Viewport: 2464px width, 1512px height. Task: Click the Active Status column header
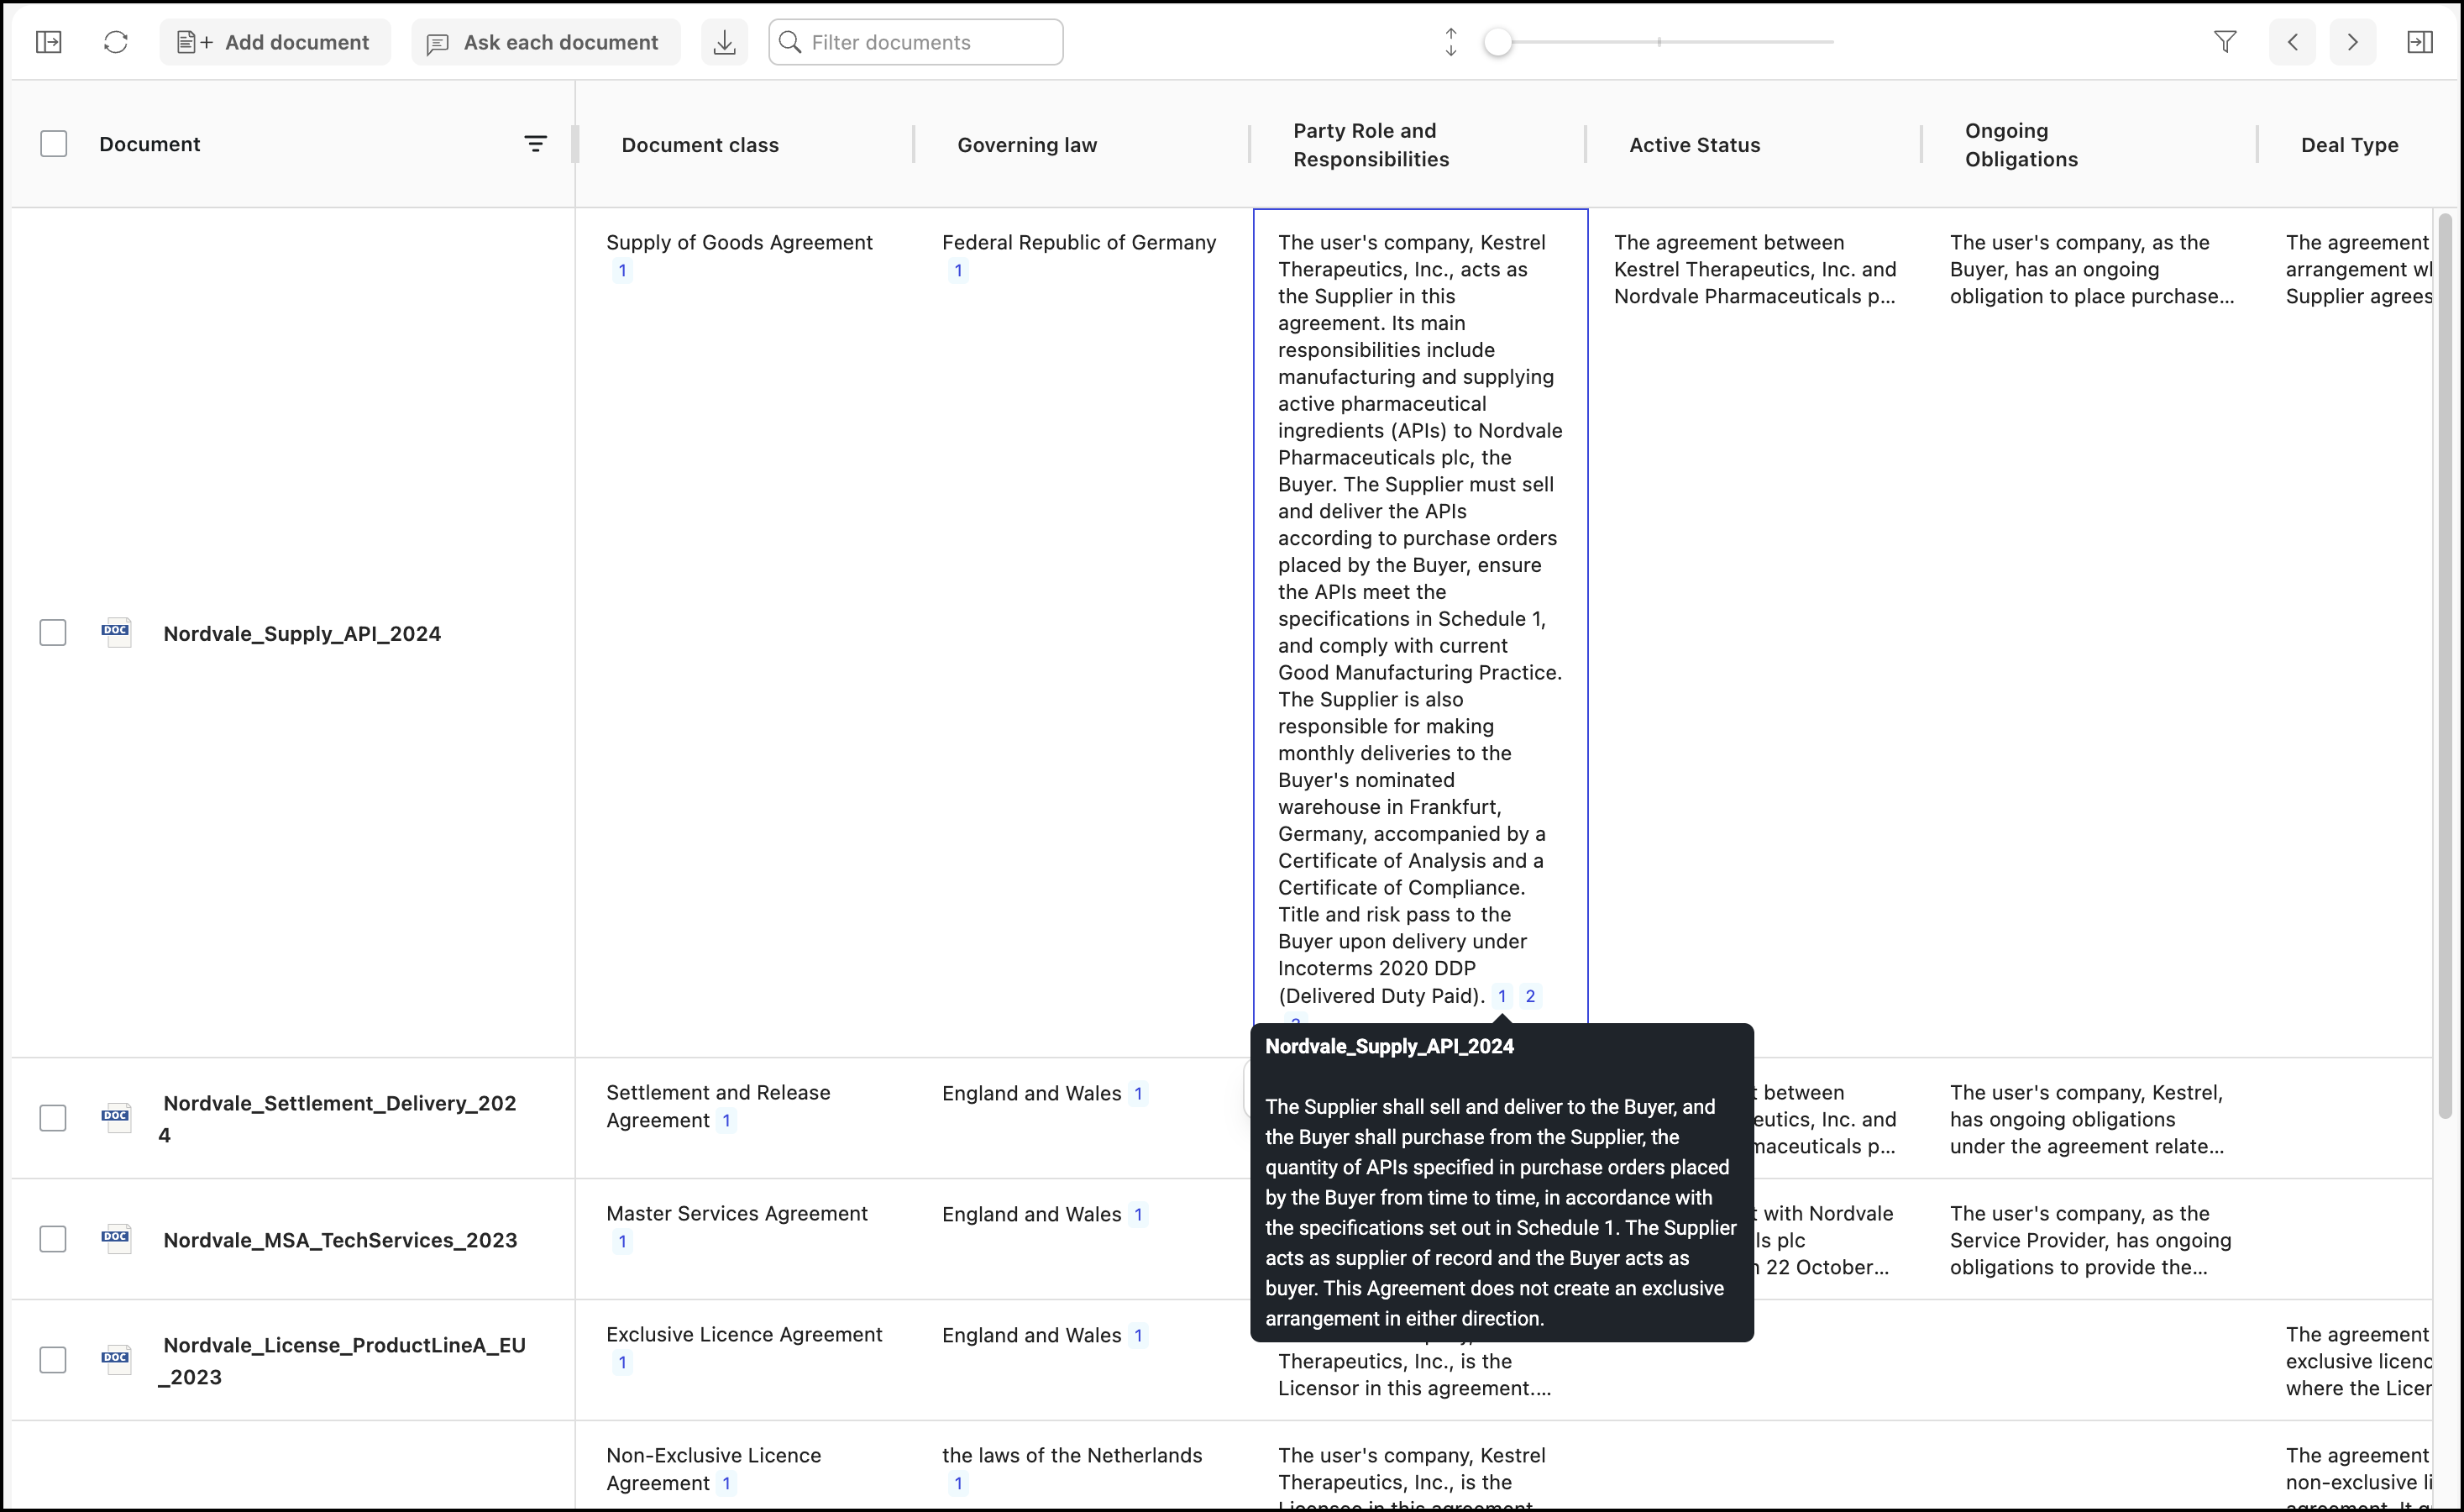1695,145
